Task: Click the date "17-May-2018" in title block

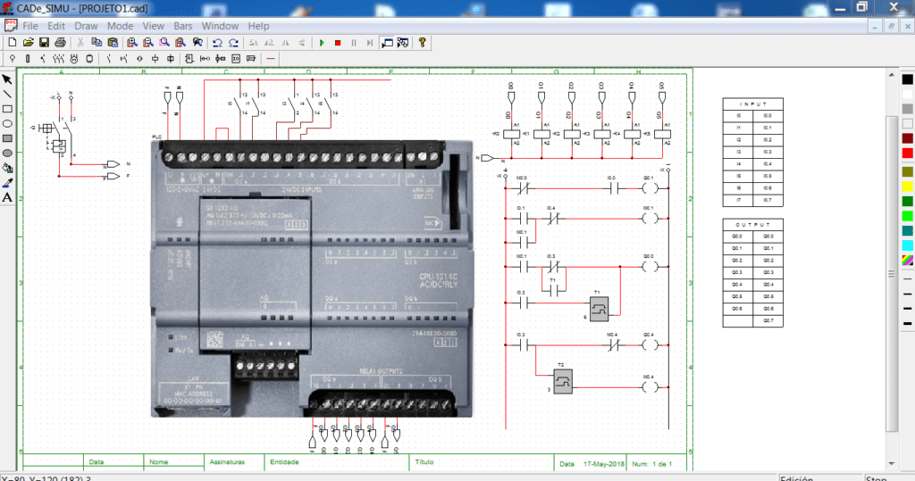Action: pyautogui.click(x=604, y=464)
